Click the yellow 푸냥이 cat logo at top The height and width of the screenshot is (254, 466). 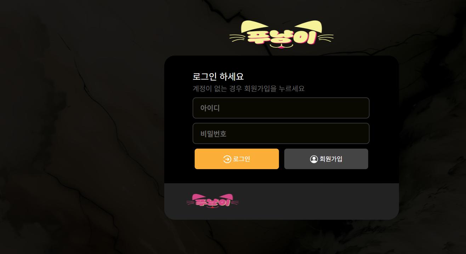[282, 34]
